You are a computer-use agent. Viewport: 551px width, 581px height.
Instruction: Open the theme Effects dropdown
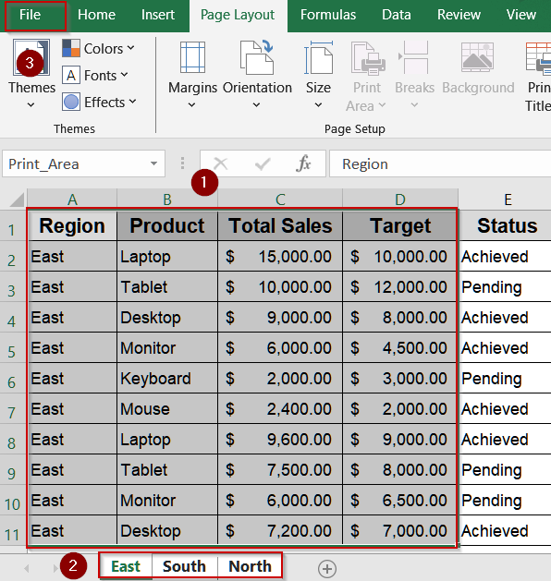point(99,102)
